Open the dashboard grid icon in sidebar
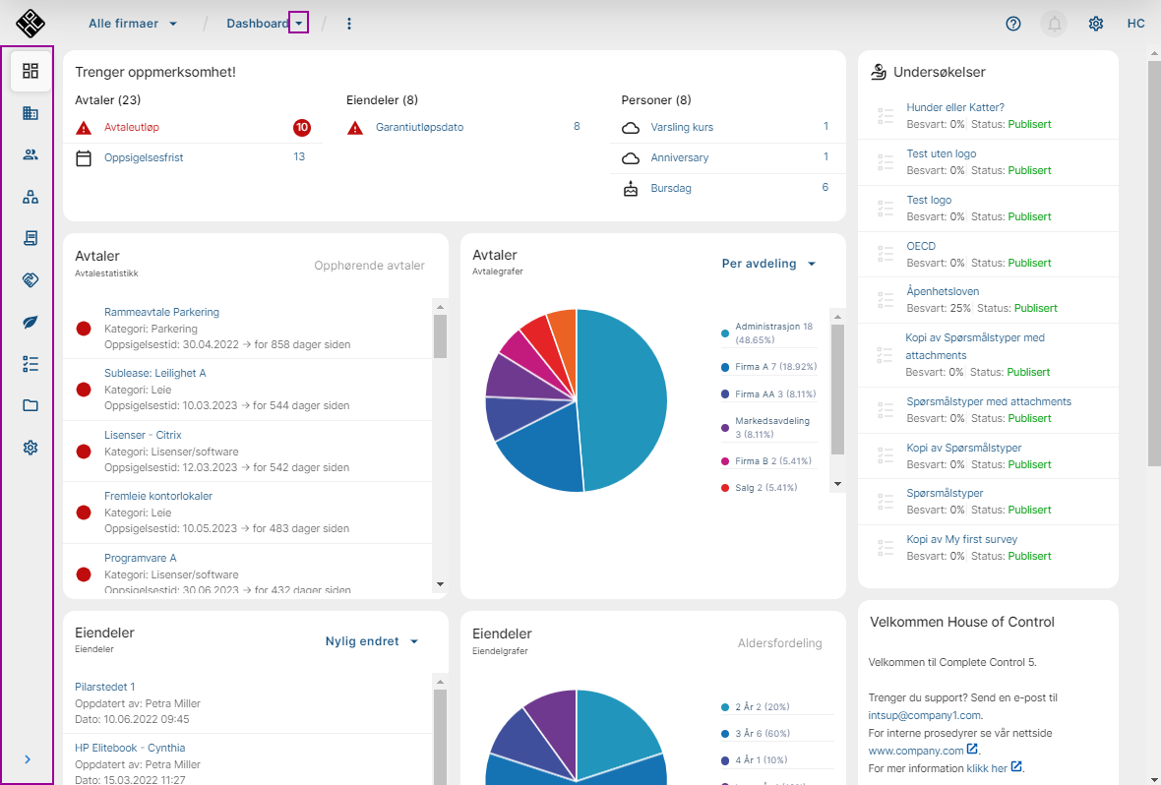The image size is (1161, 785). (x=31, y=71)
